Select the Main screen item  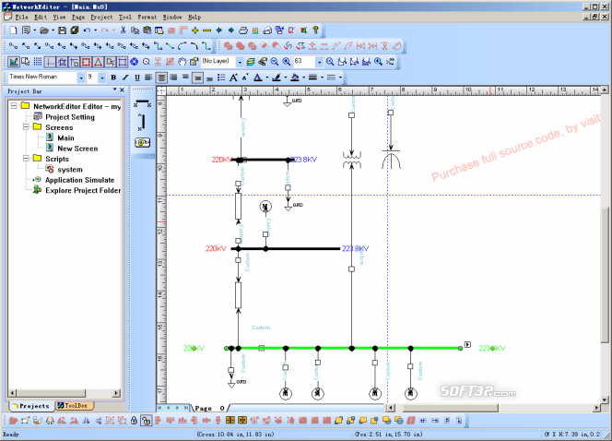coord(65,137)
